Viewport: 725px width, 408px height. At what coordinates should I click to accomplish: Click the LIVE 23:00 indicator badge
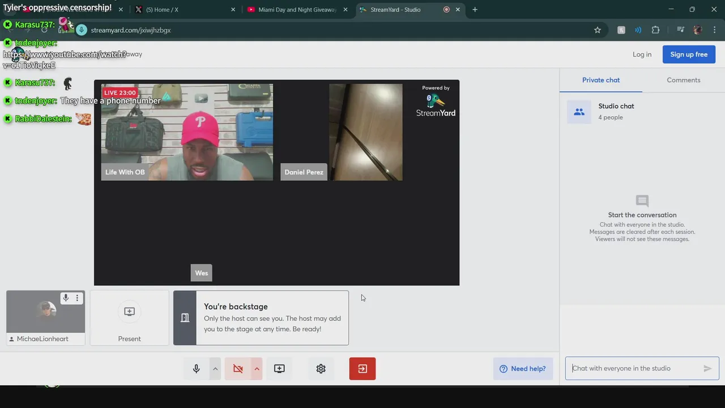click(120, 92)
